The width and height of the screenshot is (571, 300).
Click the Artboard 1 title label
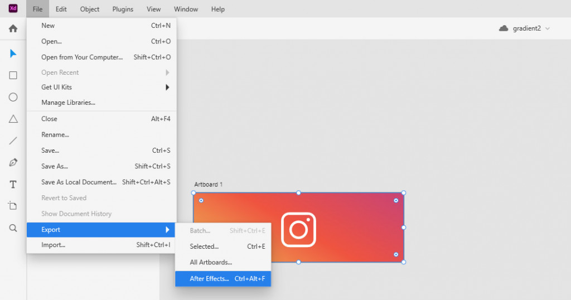tap(209, 184)
